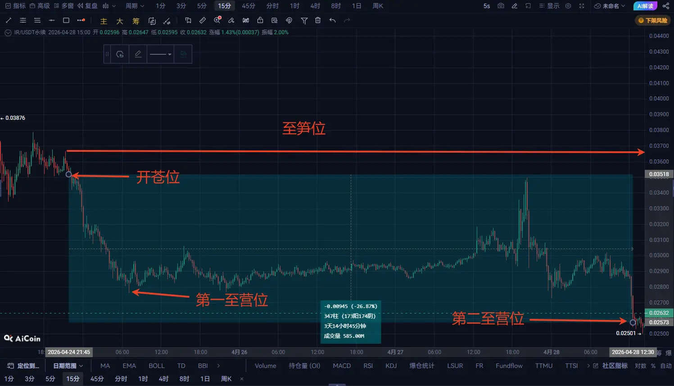Screen dimensions: 674x386
Task: Switch to 45分 timeframe in top bar
Action: 249,6
